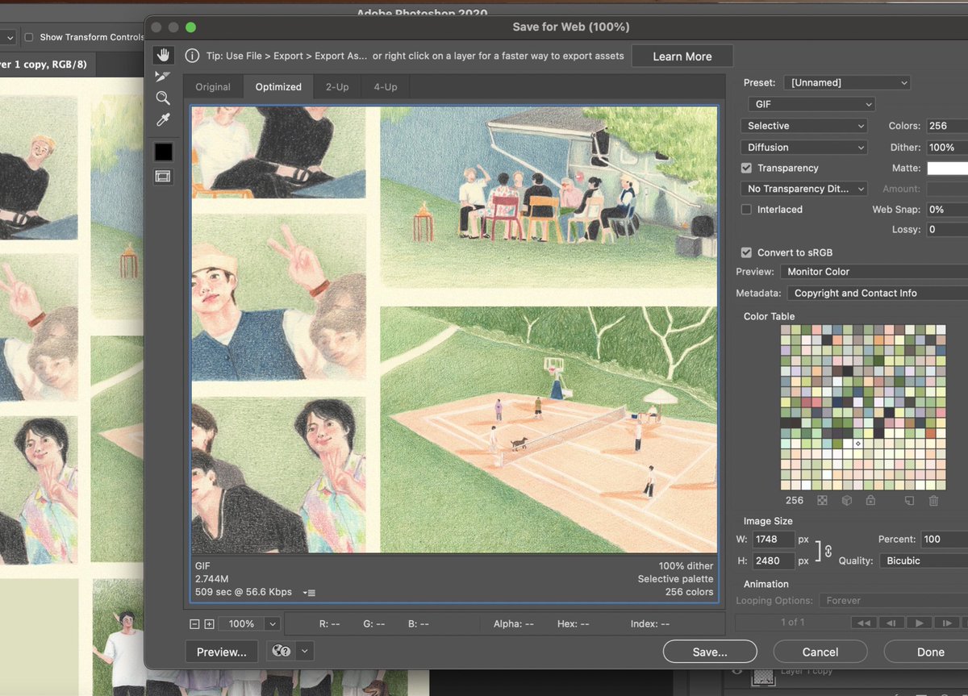
Task: Switch to the 4-Up tab
Action: 385,87
